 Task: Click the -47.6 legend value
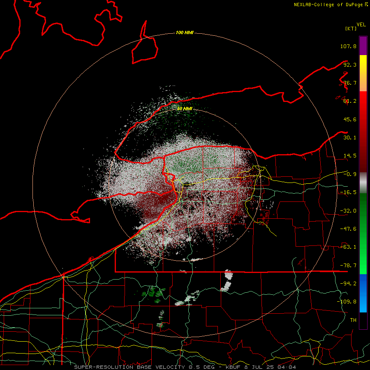coord(348,229)
